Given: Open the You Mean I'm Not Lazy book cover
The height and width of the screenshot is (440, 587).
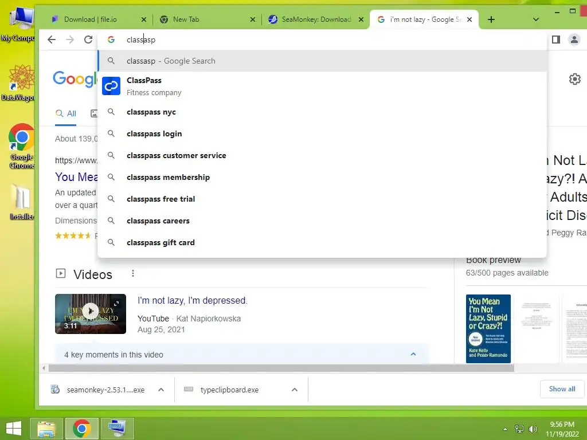Looking at the screenshot, I should coord(488,329).
